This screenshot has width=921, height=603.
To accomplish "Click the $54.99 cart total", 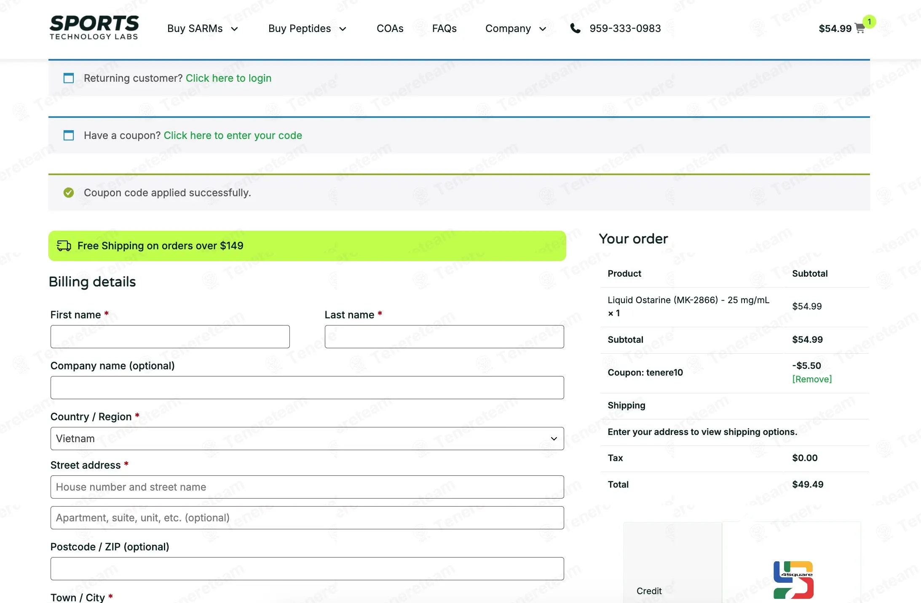I will click(x=835, y=28).
